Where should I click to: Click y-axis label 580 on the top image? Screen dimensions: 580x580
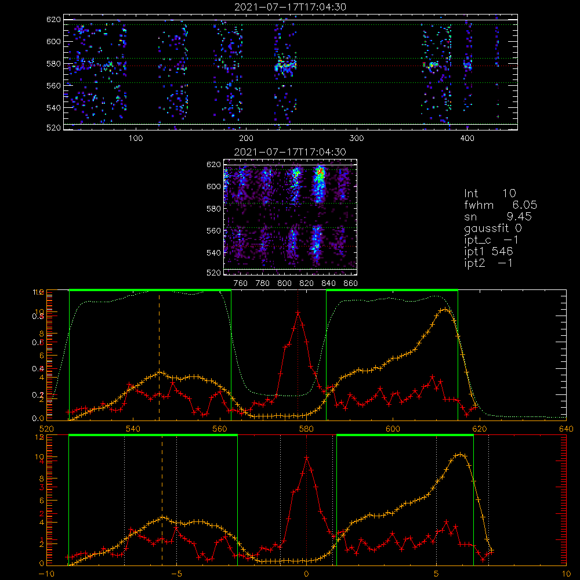click(x=53, y=64)
